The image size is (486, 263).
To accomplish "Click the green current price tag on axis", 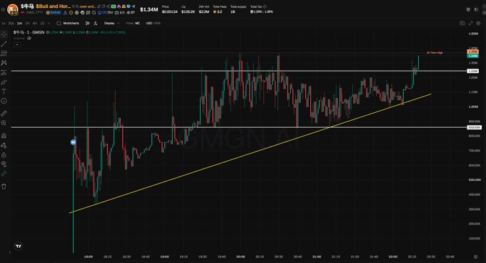I will tap(473, 56).
